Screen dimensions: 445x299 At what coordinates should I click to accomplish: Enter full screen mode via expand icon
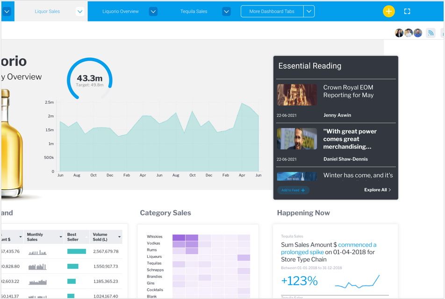coord(407,11)
